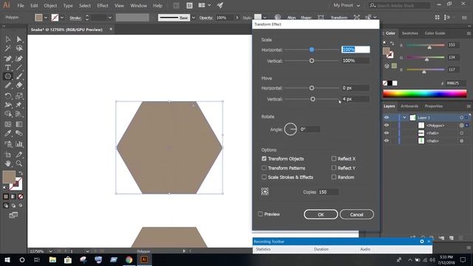Open the Effect menu
The width and height of the screenshot is (473, 266).
click(103, 5)
